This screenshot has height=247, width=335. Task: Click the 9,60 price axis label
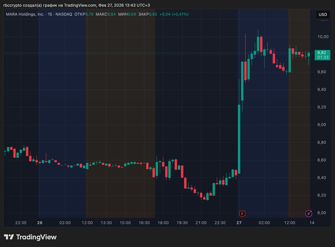322,72
